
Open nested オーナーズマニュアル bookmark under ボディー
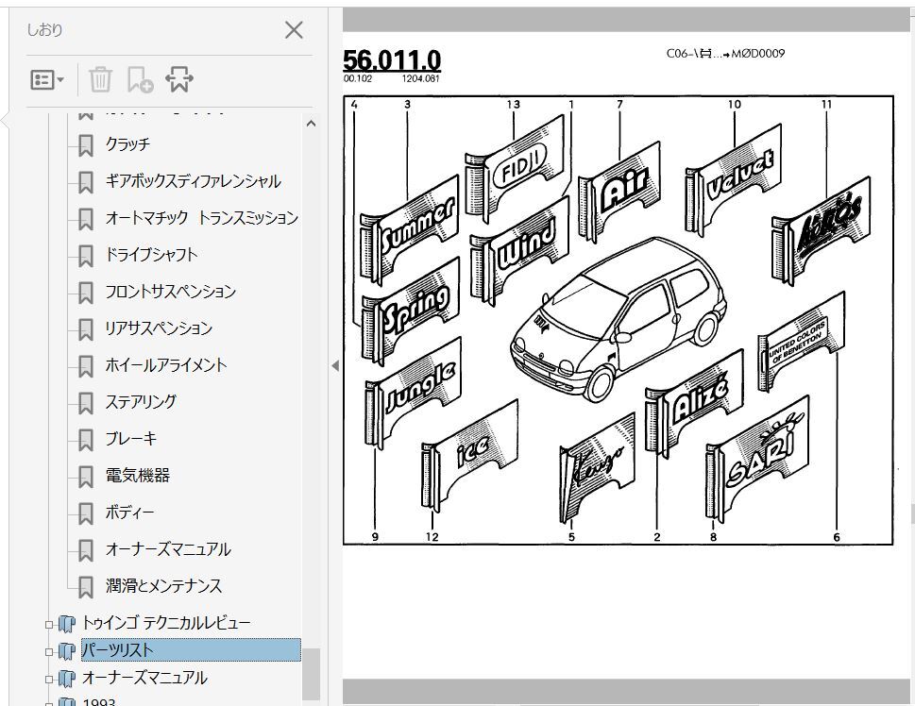[168, 549]
